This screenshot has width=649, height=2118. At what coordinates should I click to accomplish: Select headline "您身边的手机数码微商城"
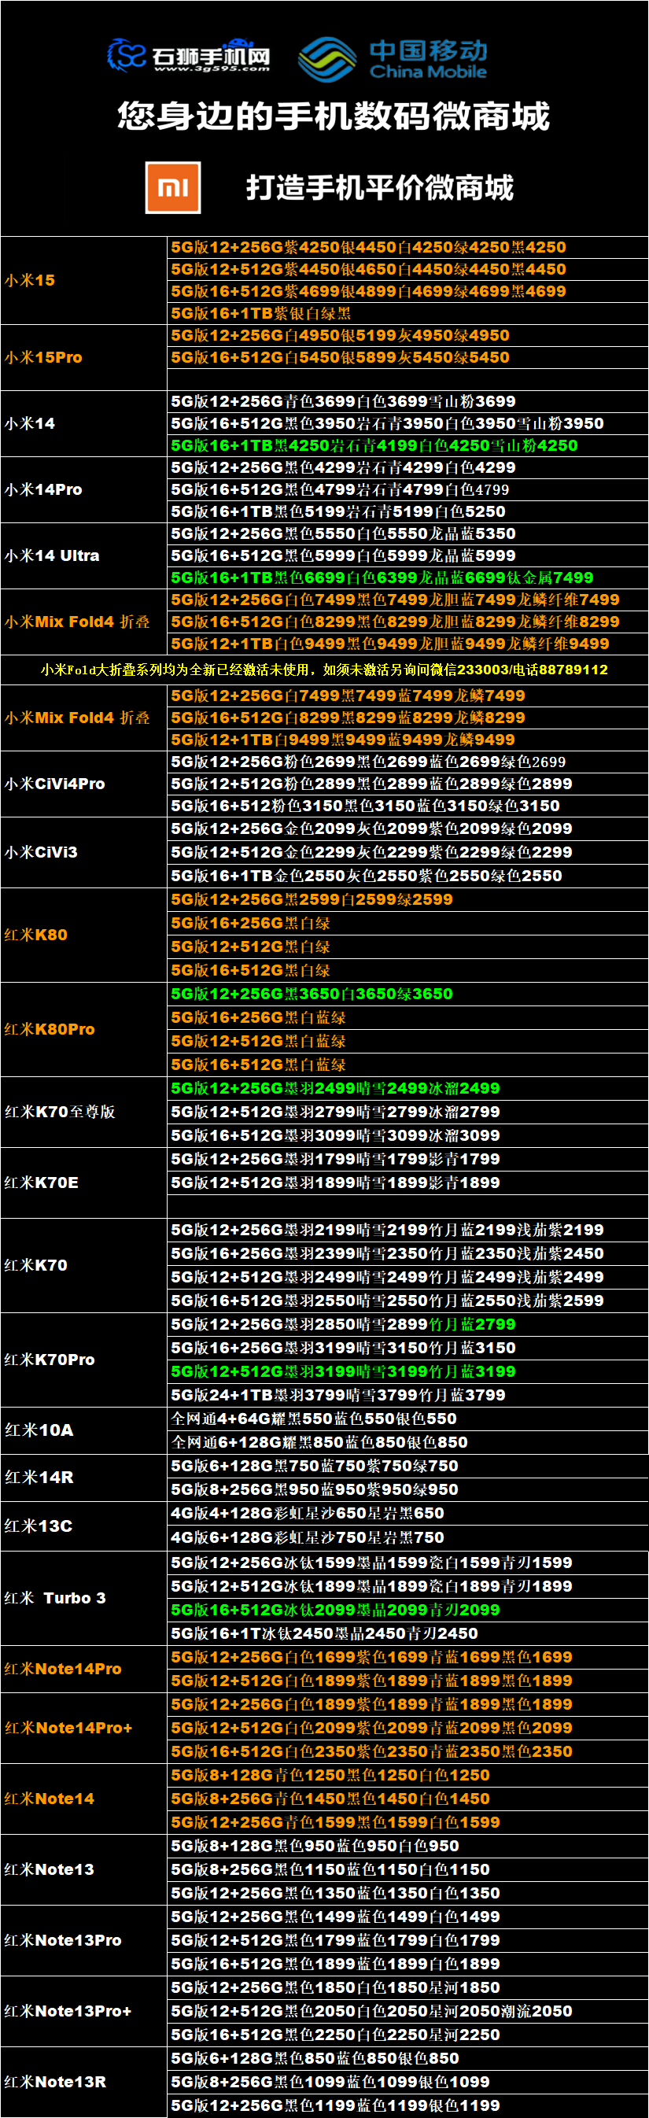333,116
